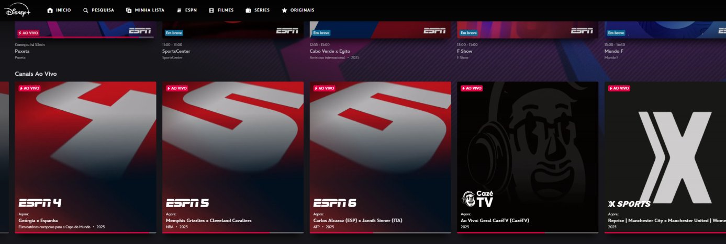Screen dimensions: 726x244
Task: Click the AO VIVO badge on ESPN 4 card
Action: tap(30, 88)
